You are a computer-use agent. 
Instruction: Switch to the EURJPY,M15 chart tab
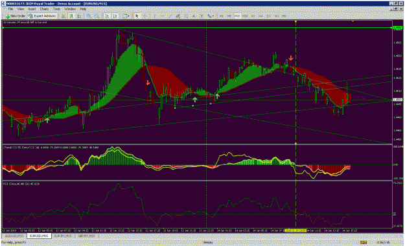(x=63, y=236)
